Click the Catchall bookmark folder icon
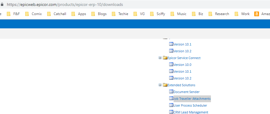 (49, 14)
